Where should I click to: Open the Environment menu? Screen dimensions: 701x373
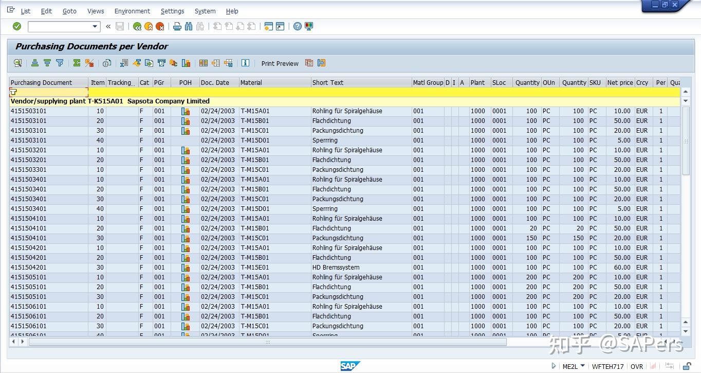click(x=132, y=11)
